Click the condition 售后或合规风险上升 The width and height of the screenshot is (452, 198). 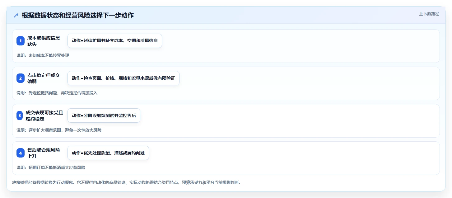(44, 153)
